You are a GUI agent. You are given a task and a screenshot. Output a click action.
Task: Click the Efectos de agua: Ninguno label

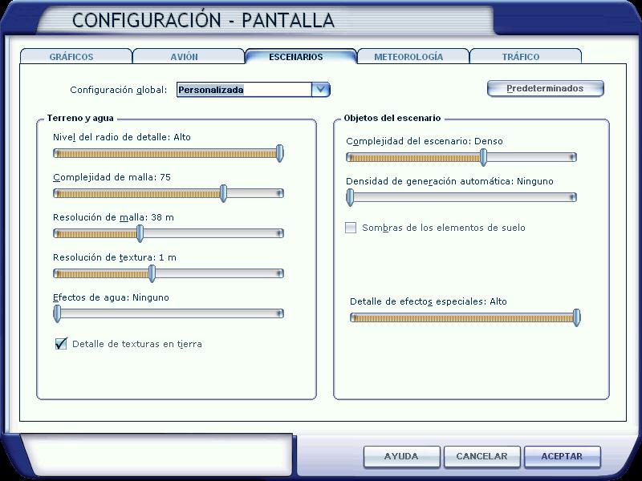pos(111,297)
